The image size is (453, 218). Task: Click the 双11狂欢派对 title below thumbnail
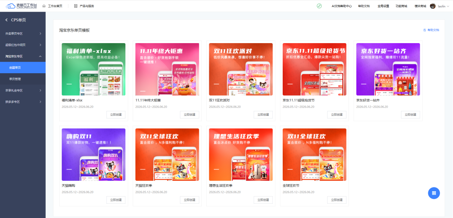click(x=219, y=100)
